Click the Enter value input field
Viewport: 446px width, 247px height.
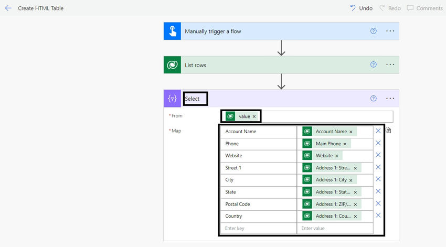click(335, 228)
